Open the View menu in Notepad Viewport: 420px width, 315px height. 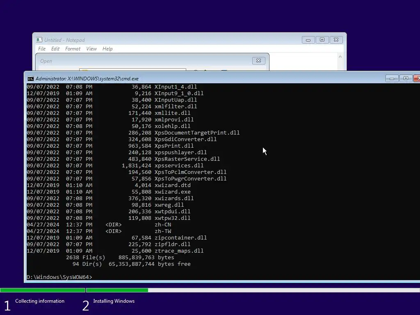91,49
